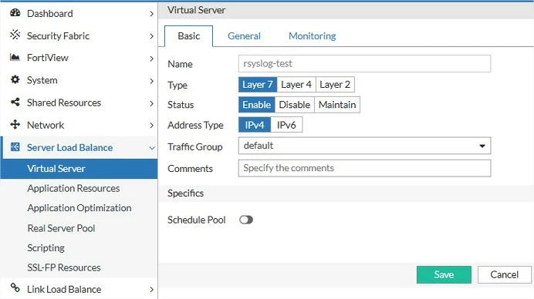This screenshot has height=299, width=534.
Task: Expand the Link Load Balance chevron
Action: coord(151,290)
